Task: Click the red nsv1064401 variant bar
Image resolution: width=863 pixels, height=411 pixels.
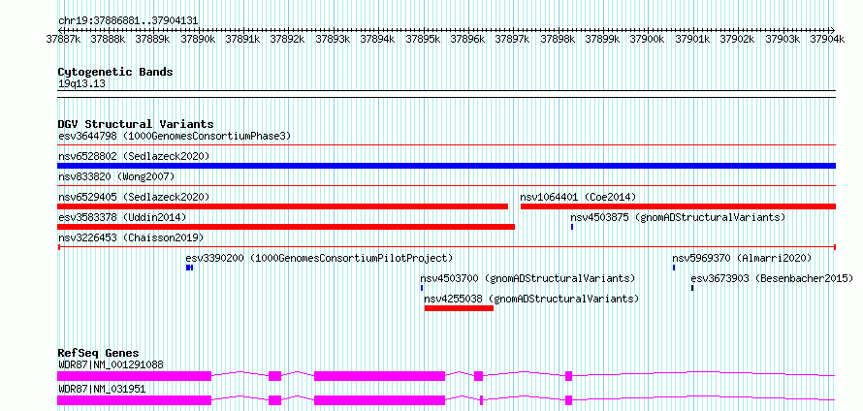Action: [x=678, y=206]
